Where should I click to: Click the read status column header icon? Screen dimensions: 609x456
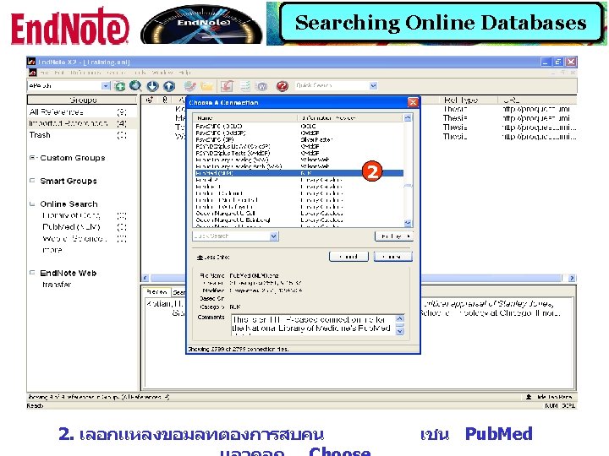point(149,100)
